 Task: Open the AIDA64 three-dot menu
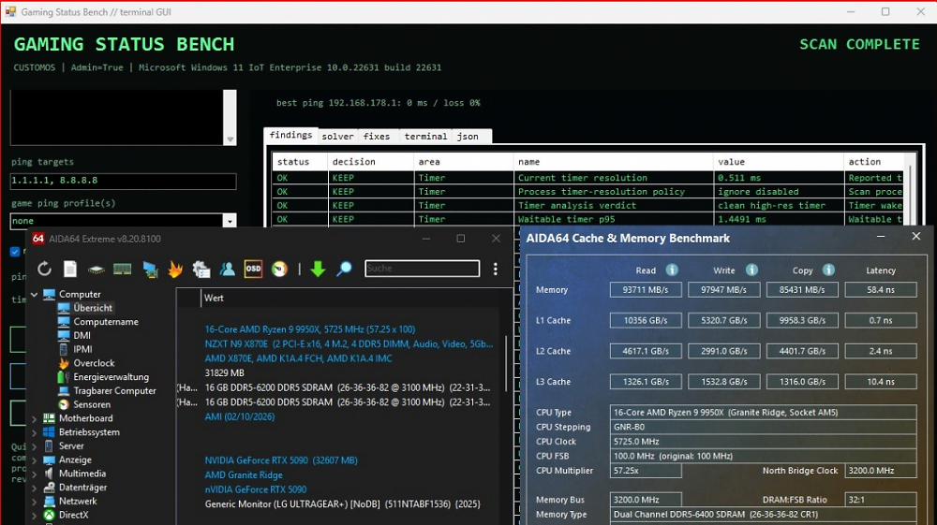496,270
